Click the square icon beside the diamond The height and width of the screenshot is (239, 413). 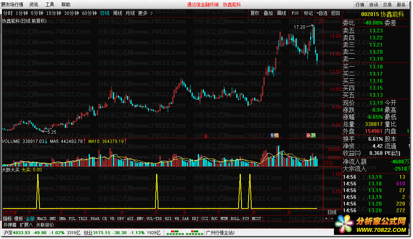pos(319,21)
